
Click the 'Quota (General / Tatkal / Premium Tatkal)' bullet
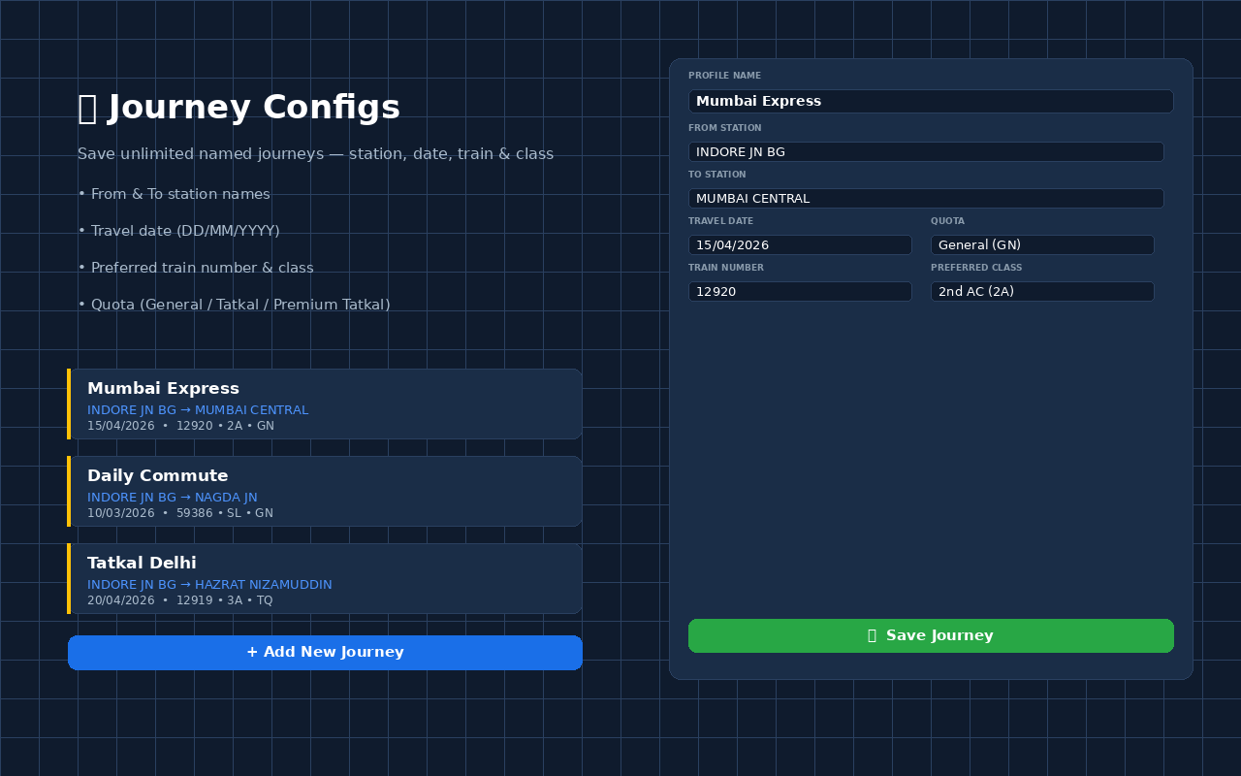tap(234, 305)
